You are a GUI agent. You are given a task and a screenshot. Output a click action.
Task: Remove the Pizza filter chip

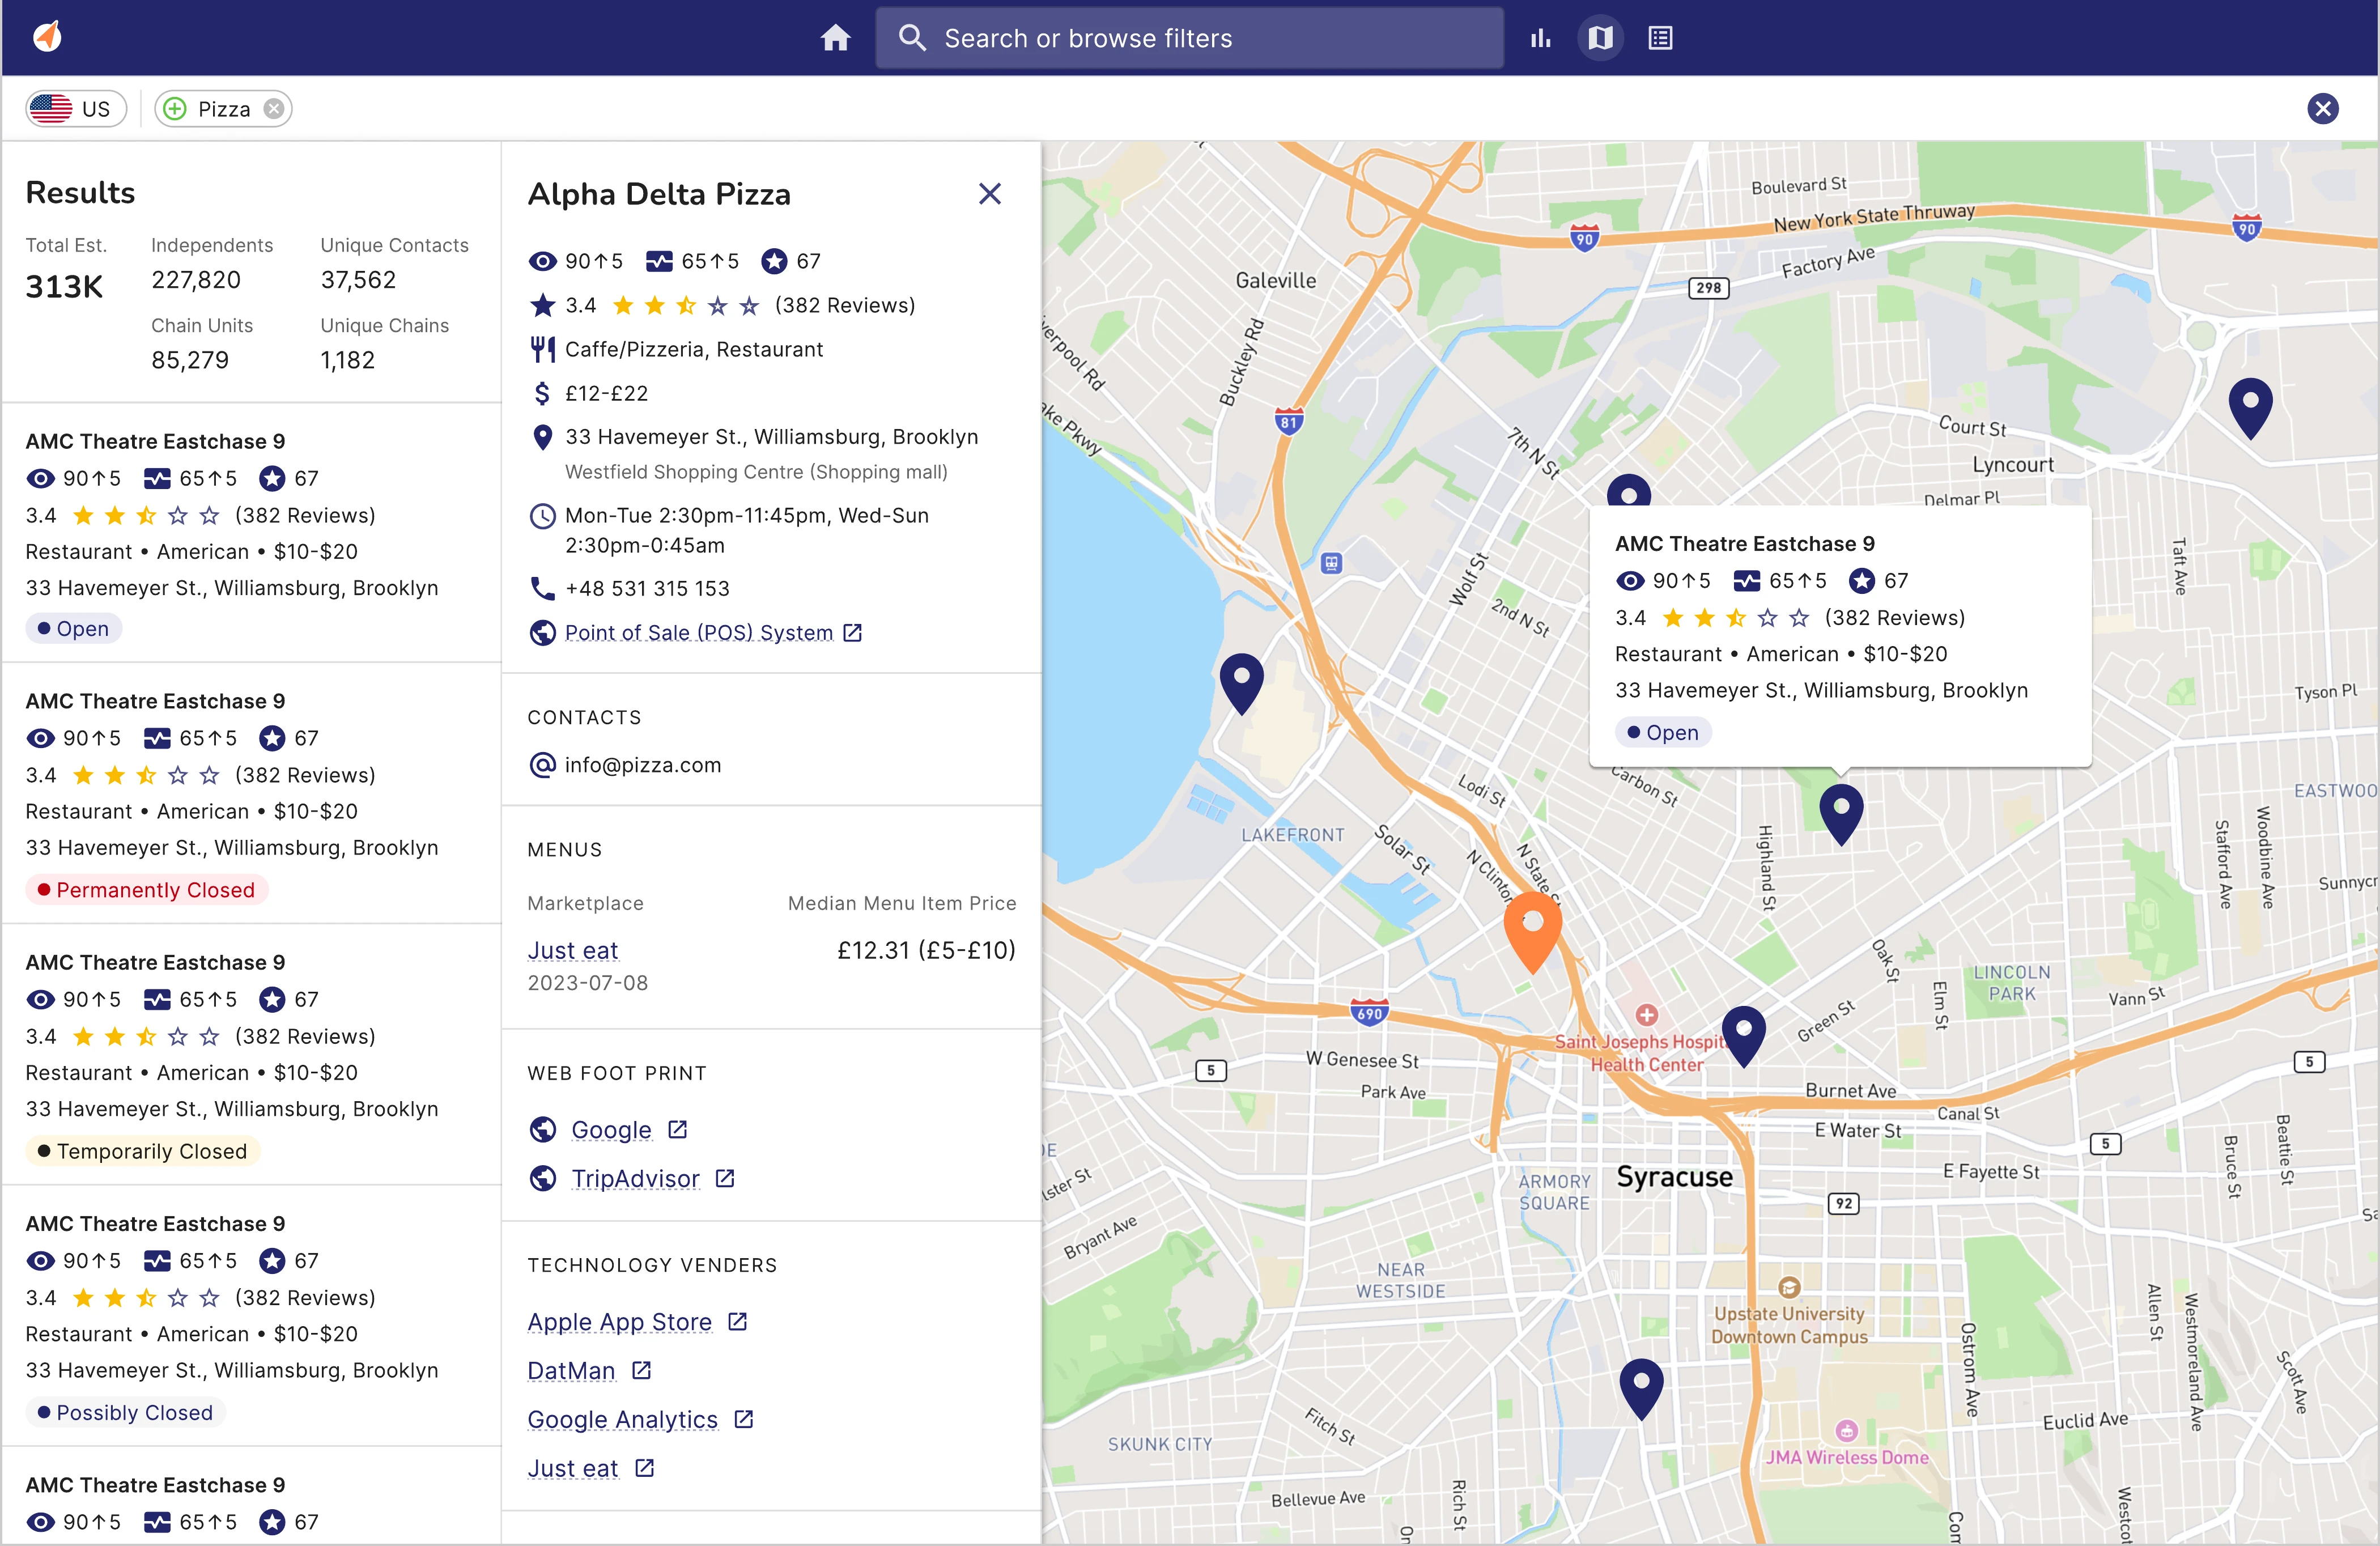tap(273, 109)
